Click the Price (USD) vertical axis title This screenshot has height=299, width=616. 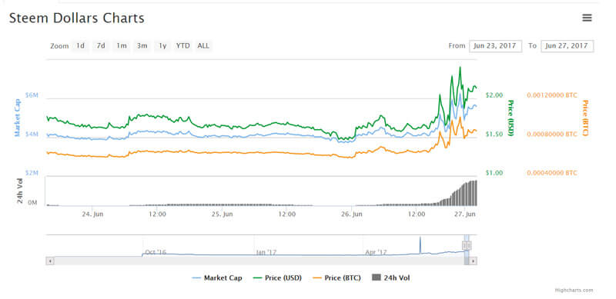pos(511,118)
